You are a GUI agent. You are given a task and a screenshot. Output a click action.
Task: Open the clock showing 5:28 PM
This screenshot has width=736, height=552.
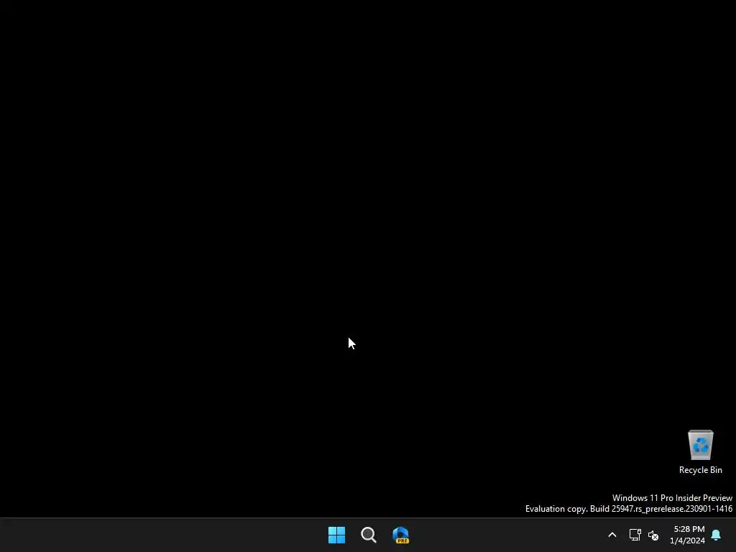[687, 535]
